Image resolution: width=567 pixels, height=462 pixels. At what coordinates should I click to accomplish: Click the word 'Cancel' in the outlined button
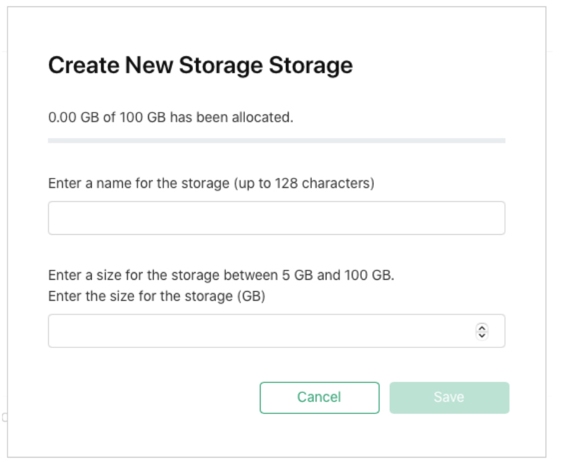pos(319,397)
